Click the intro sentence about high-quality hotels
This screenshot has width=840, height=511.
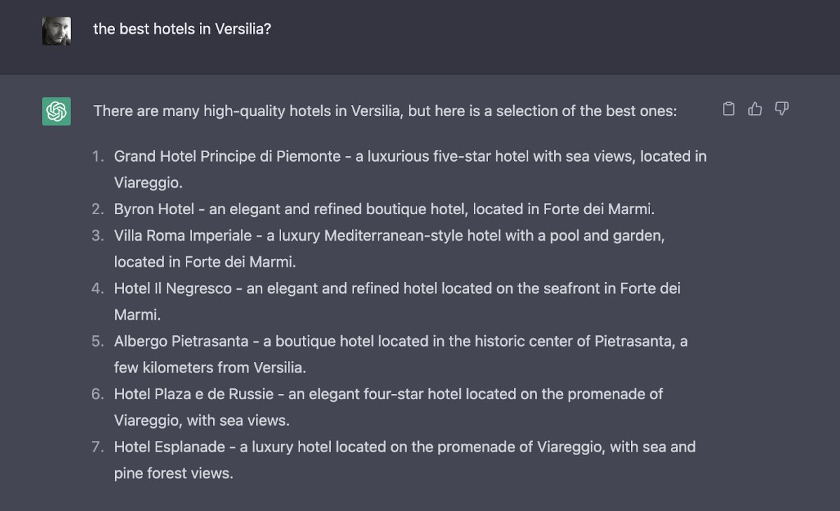coord(385,111)
